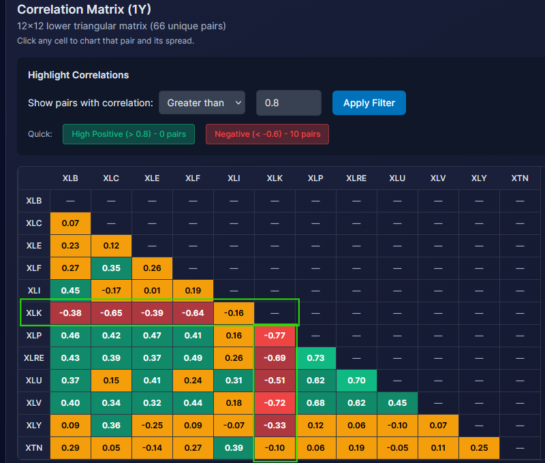
Task: Click the XLRE column header
Action: point(356,178)
